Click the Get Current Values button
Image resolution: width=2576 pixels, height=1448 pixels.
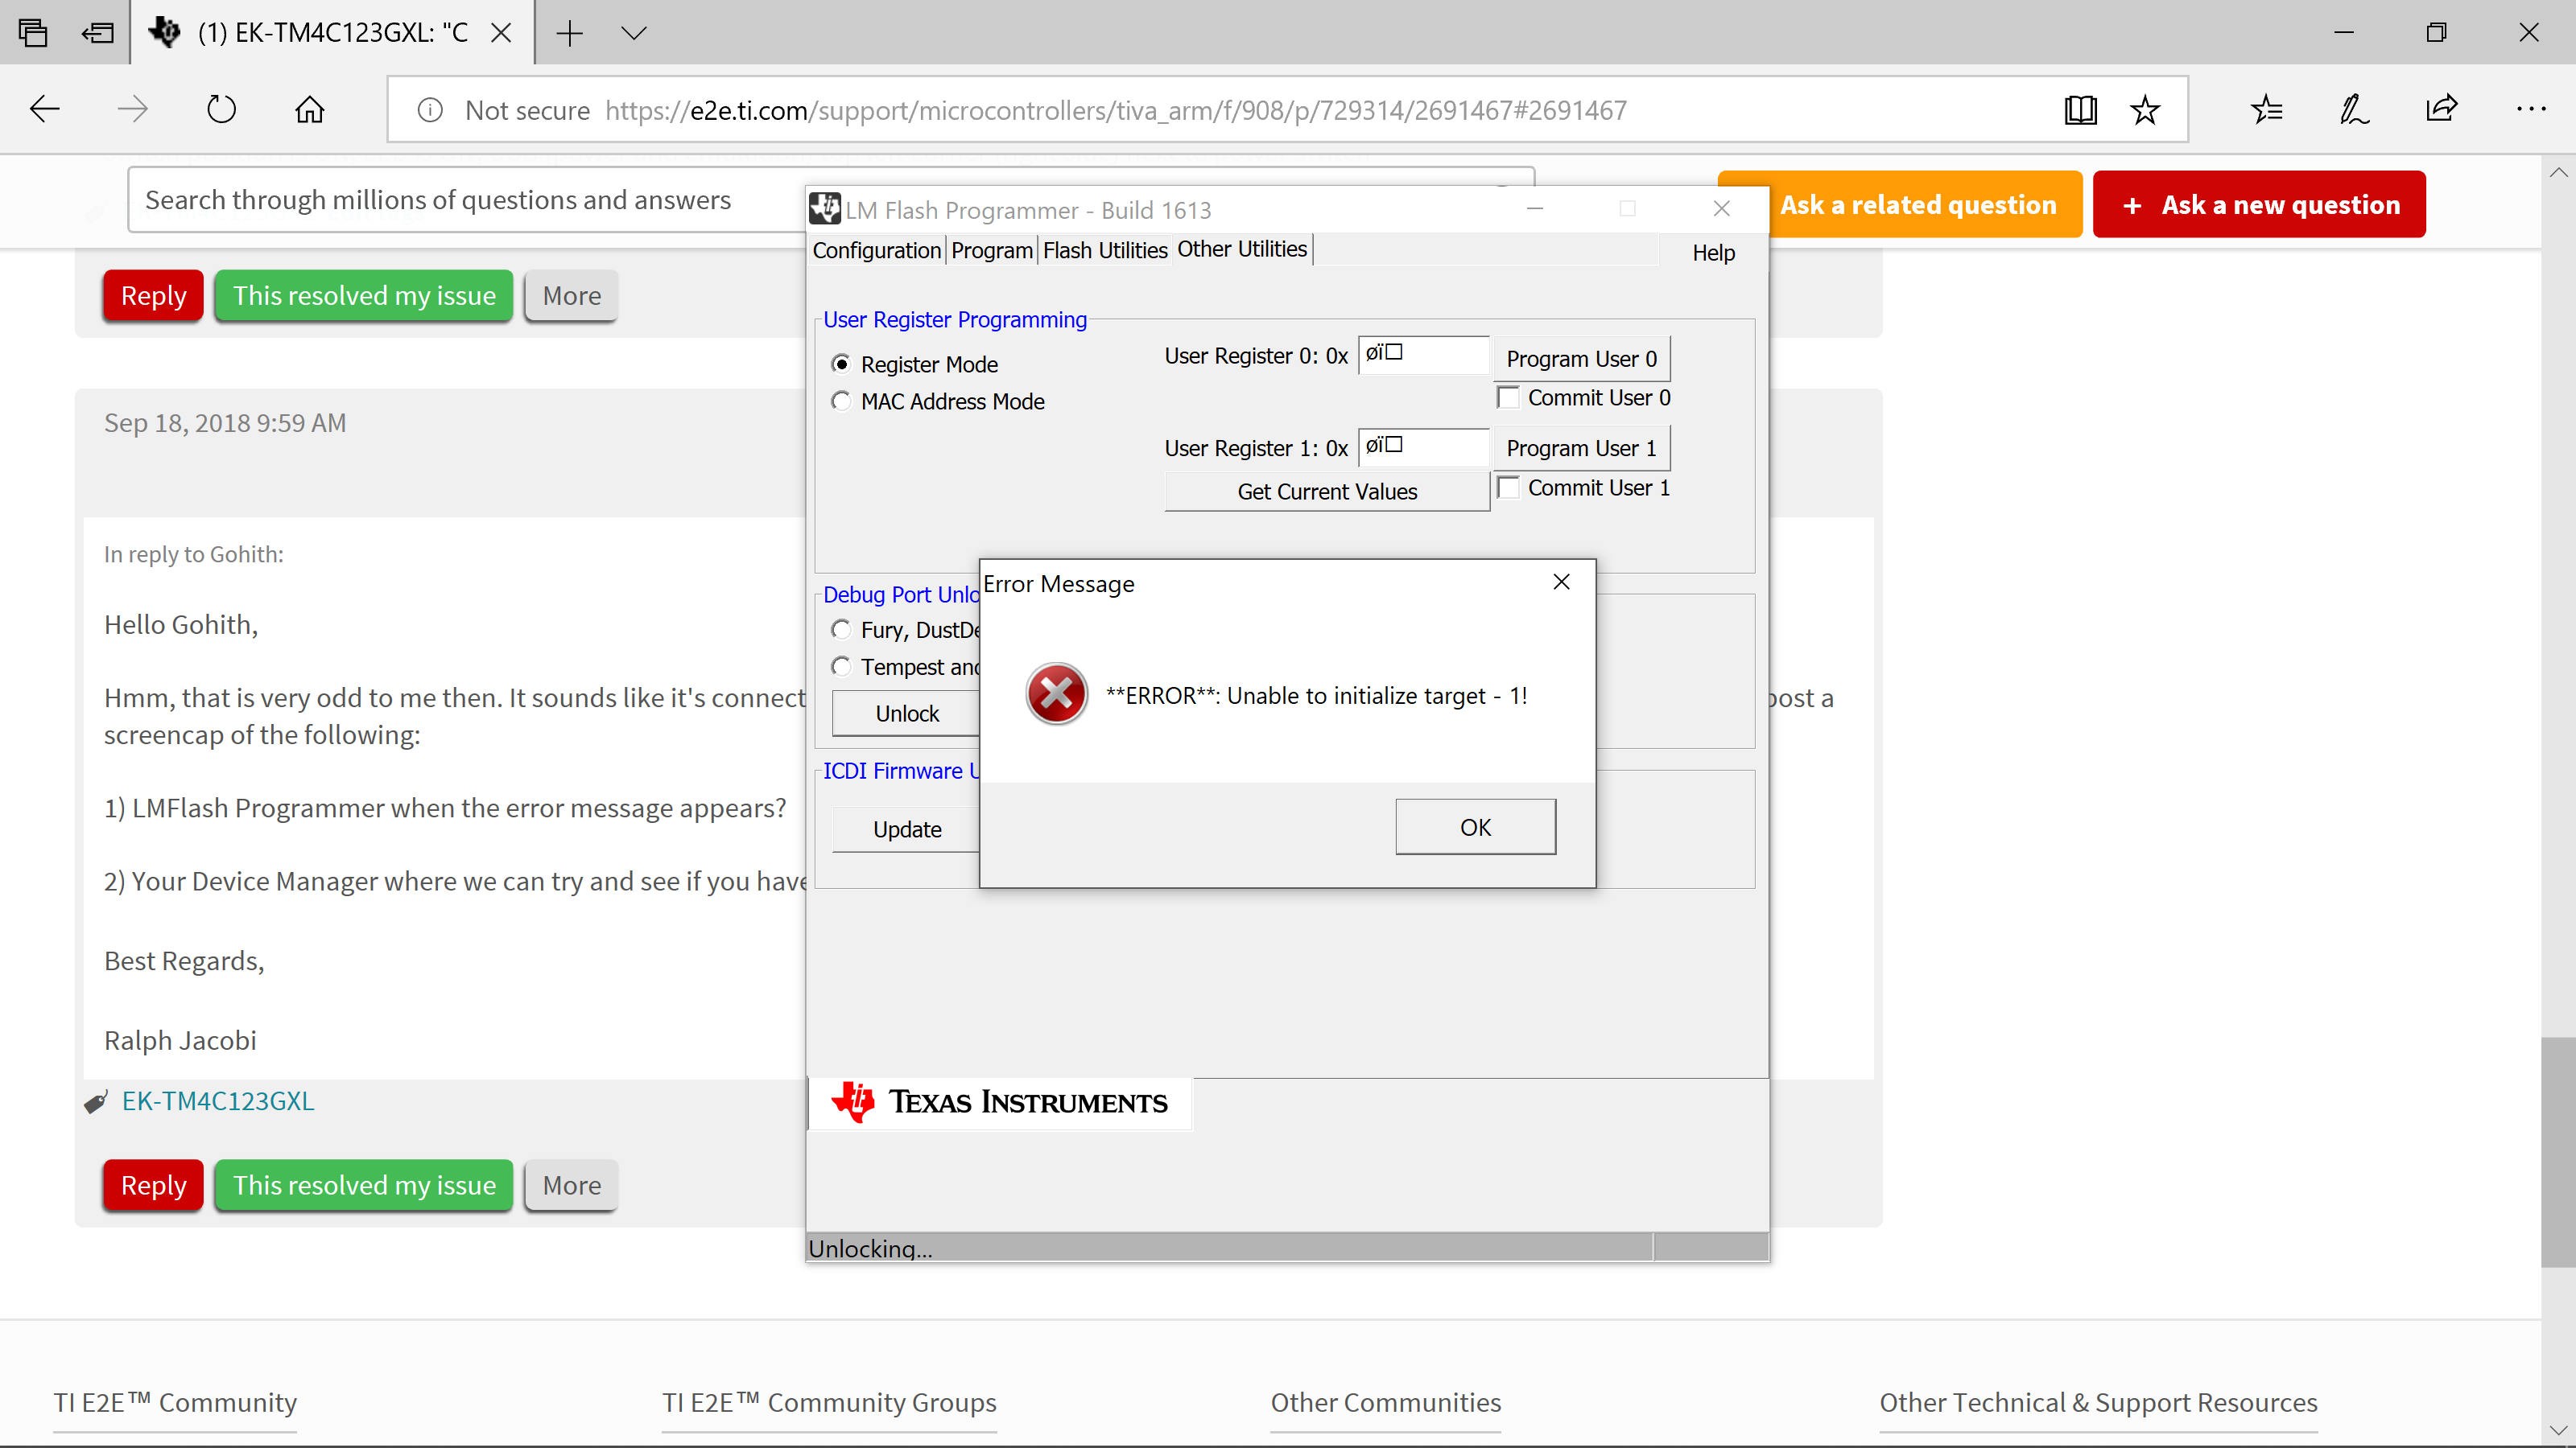tap(1327, 491)
